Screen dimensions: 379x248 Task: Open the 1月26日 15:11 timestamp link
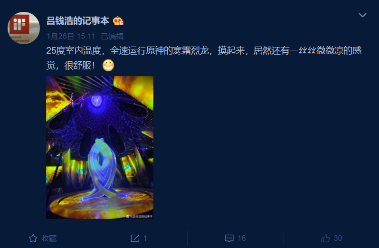tap(71, 37)
